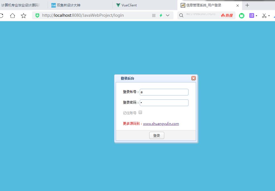The image size is (275, 191).
Task: Click the Vue logo on VueClient tab
Action: (118, 5)
